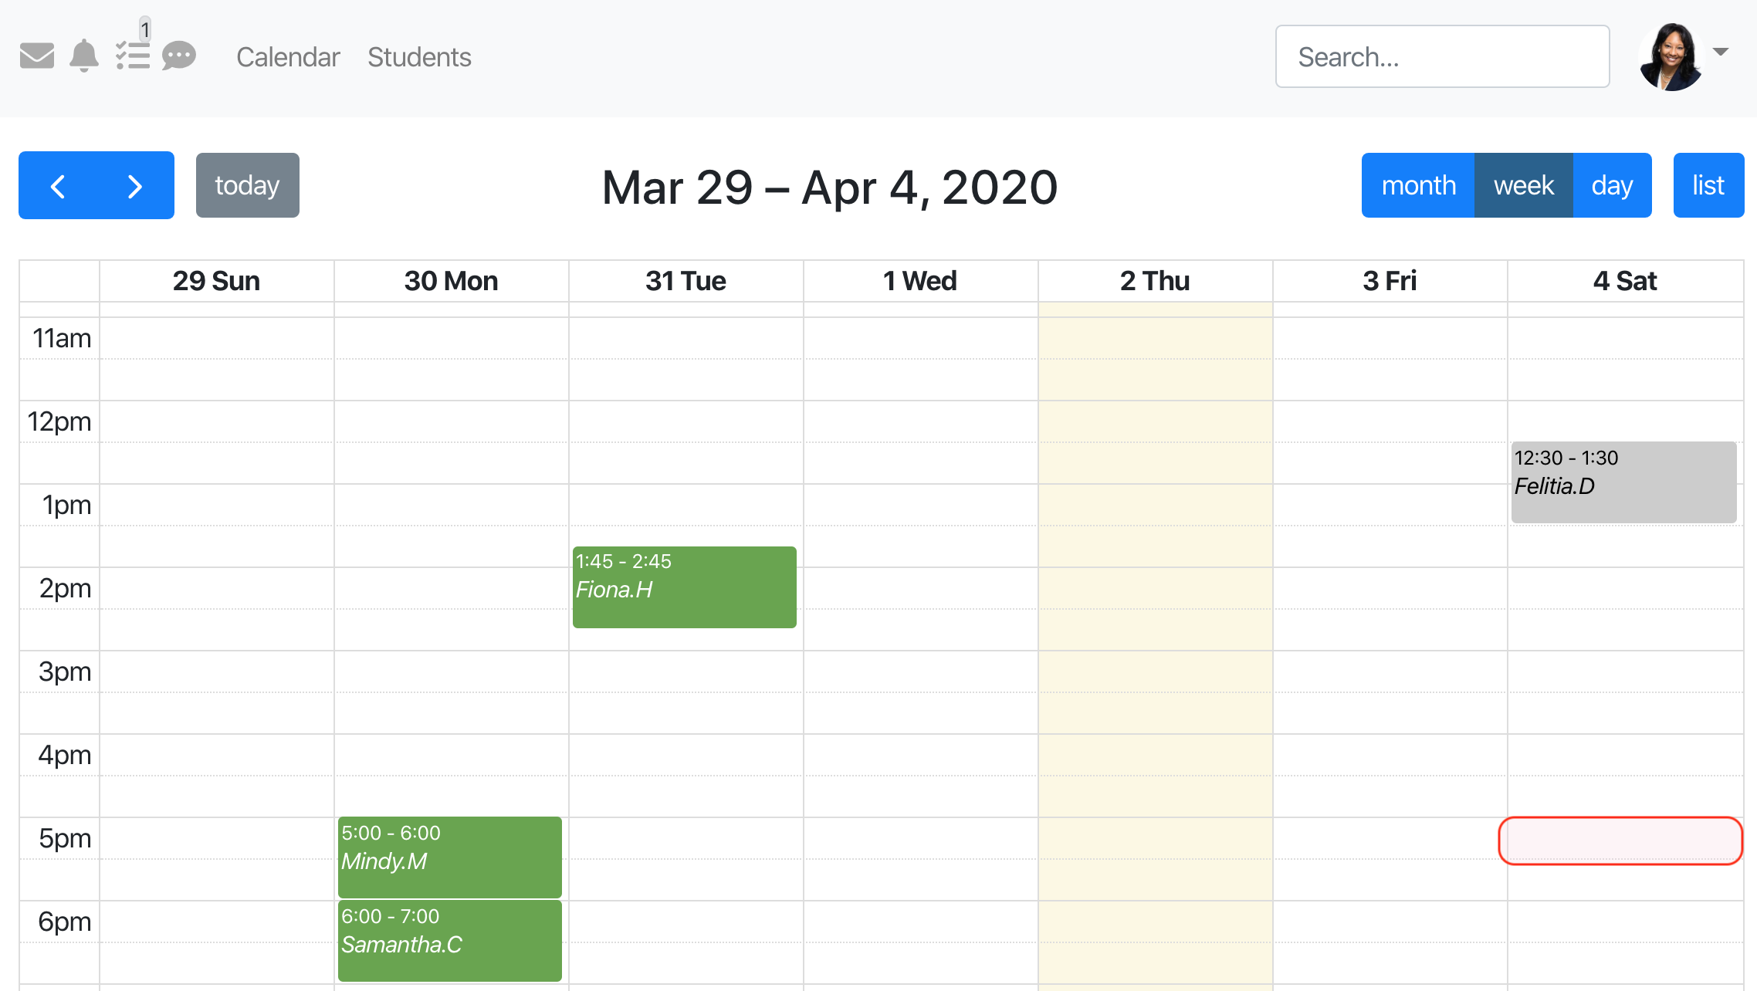
Task: Open the mail envelope icon
Action: click(x=36, y=56)
